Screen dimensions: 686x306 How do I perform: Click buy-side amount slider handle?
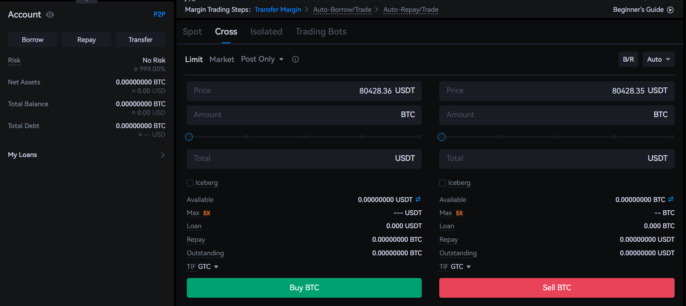pyautogui.click(x=189, y=137)
